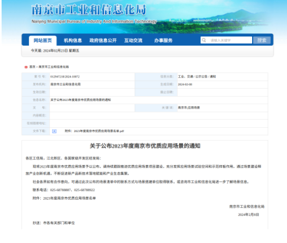Click the red breadcrumb icon before 首页
Screen dimensions: 287x243
pyautogui.click(x=26, y=67)
